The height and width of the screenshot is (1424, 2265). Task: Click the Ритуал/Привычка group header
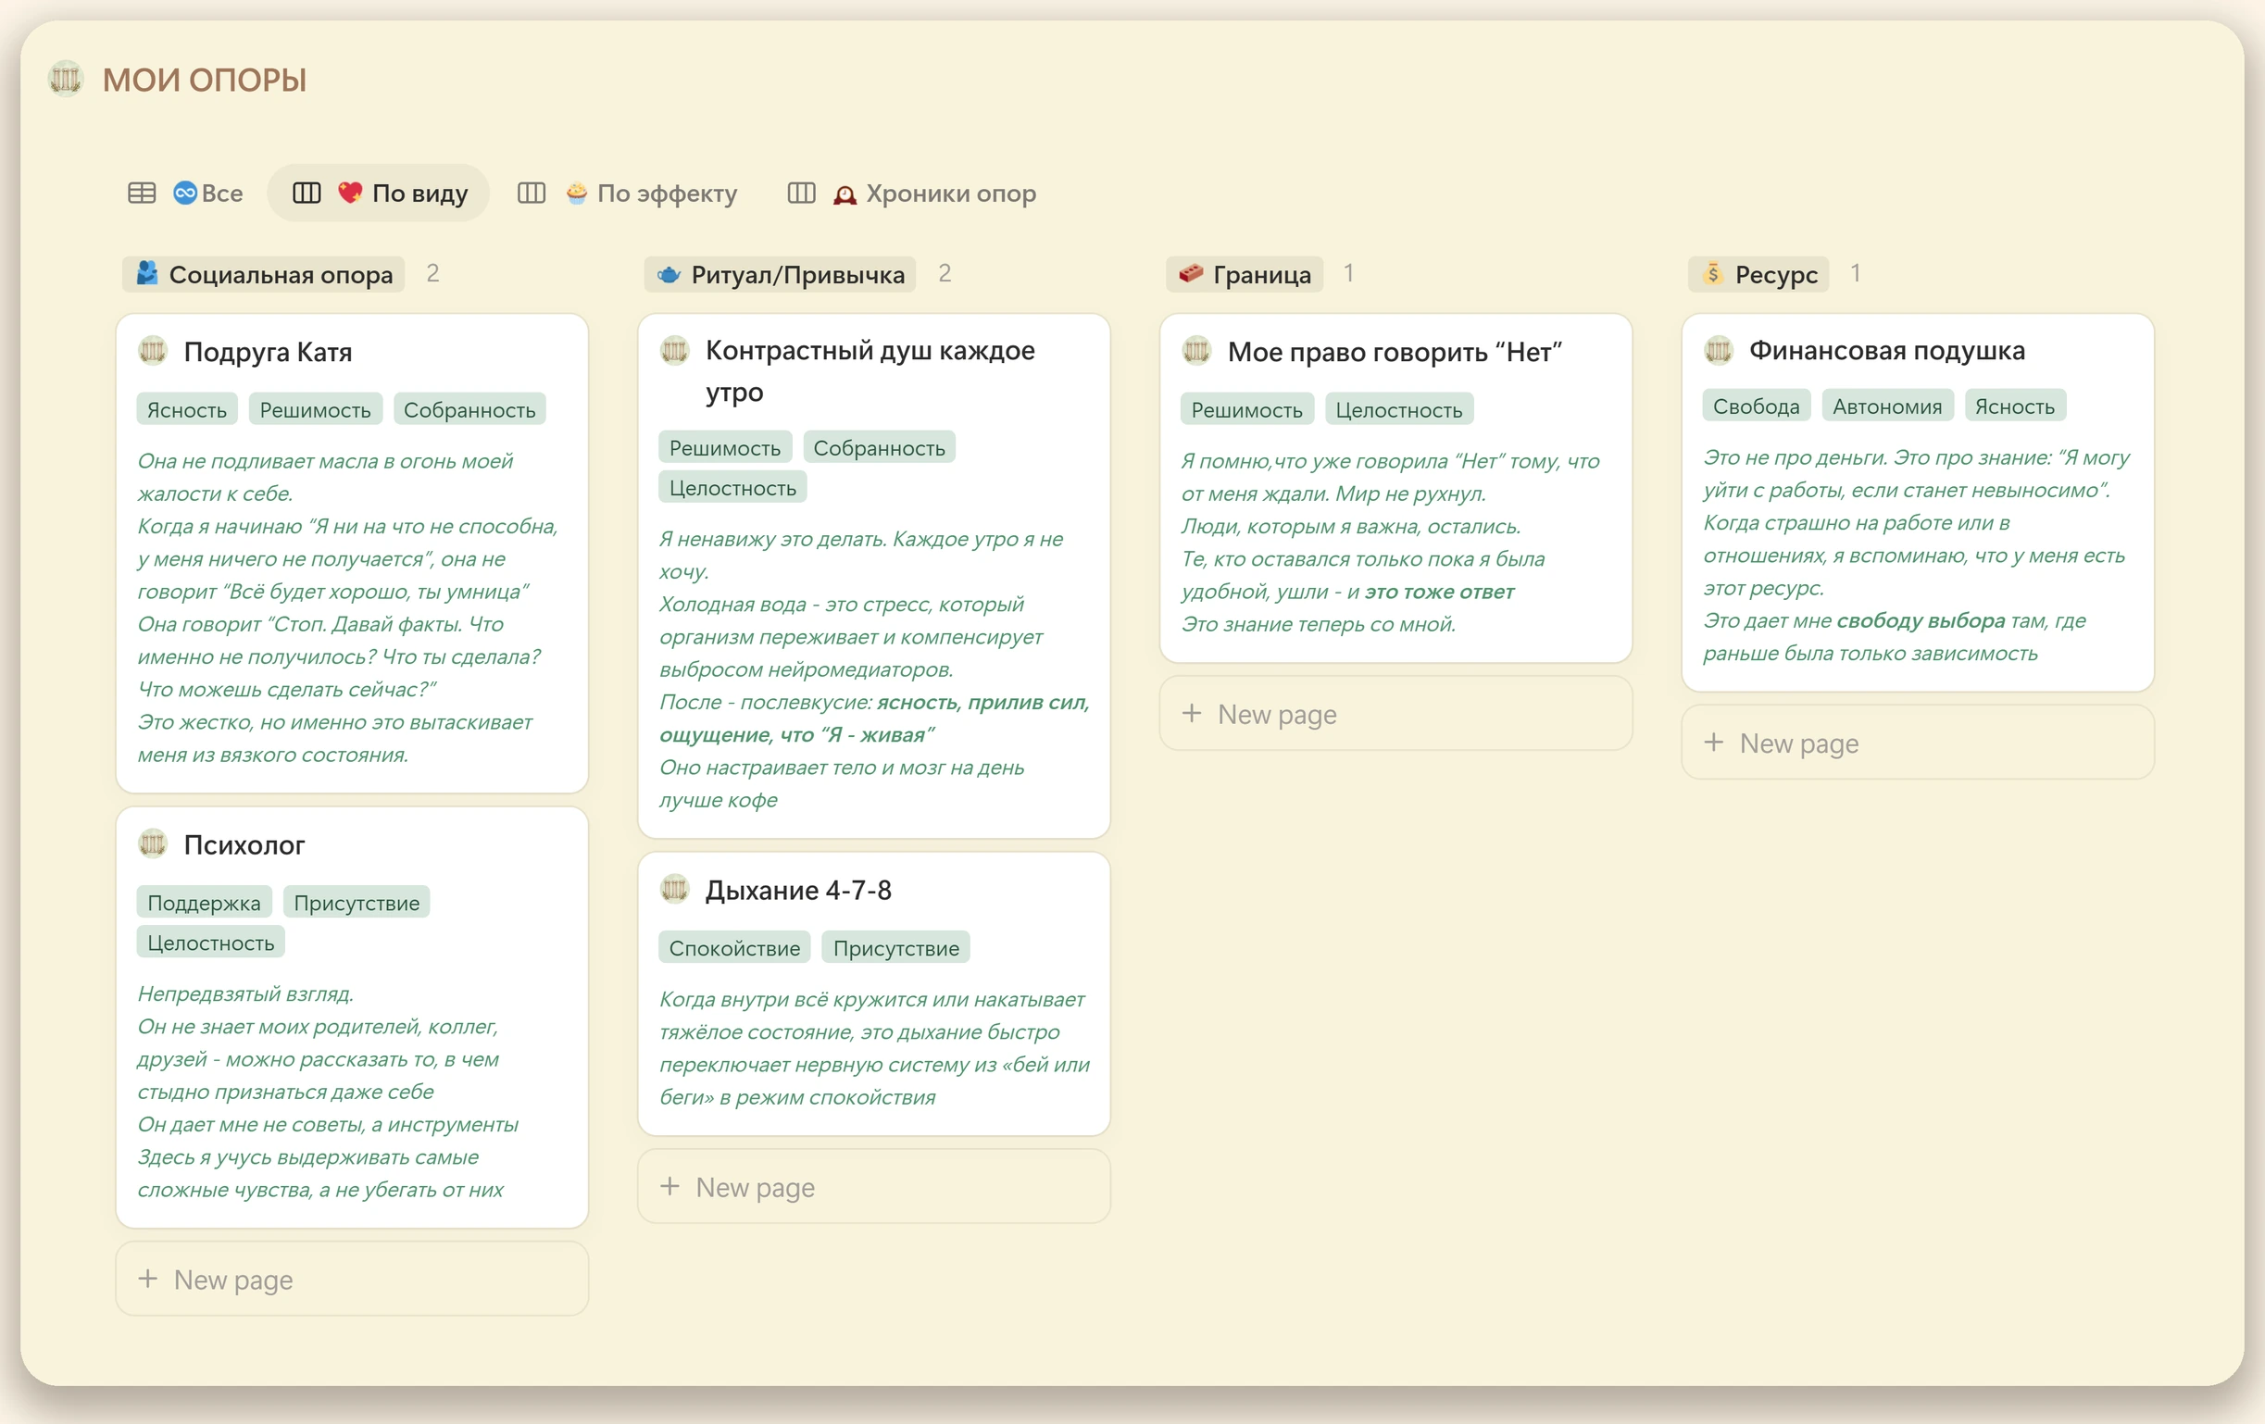(780, 275)
